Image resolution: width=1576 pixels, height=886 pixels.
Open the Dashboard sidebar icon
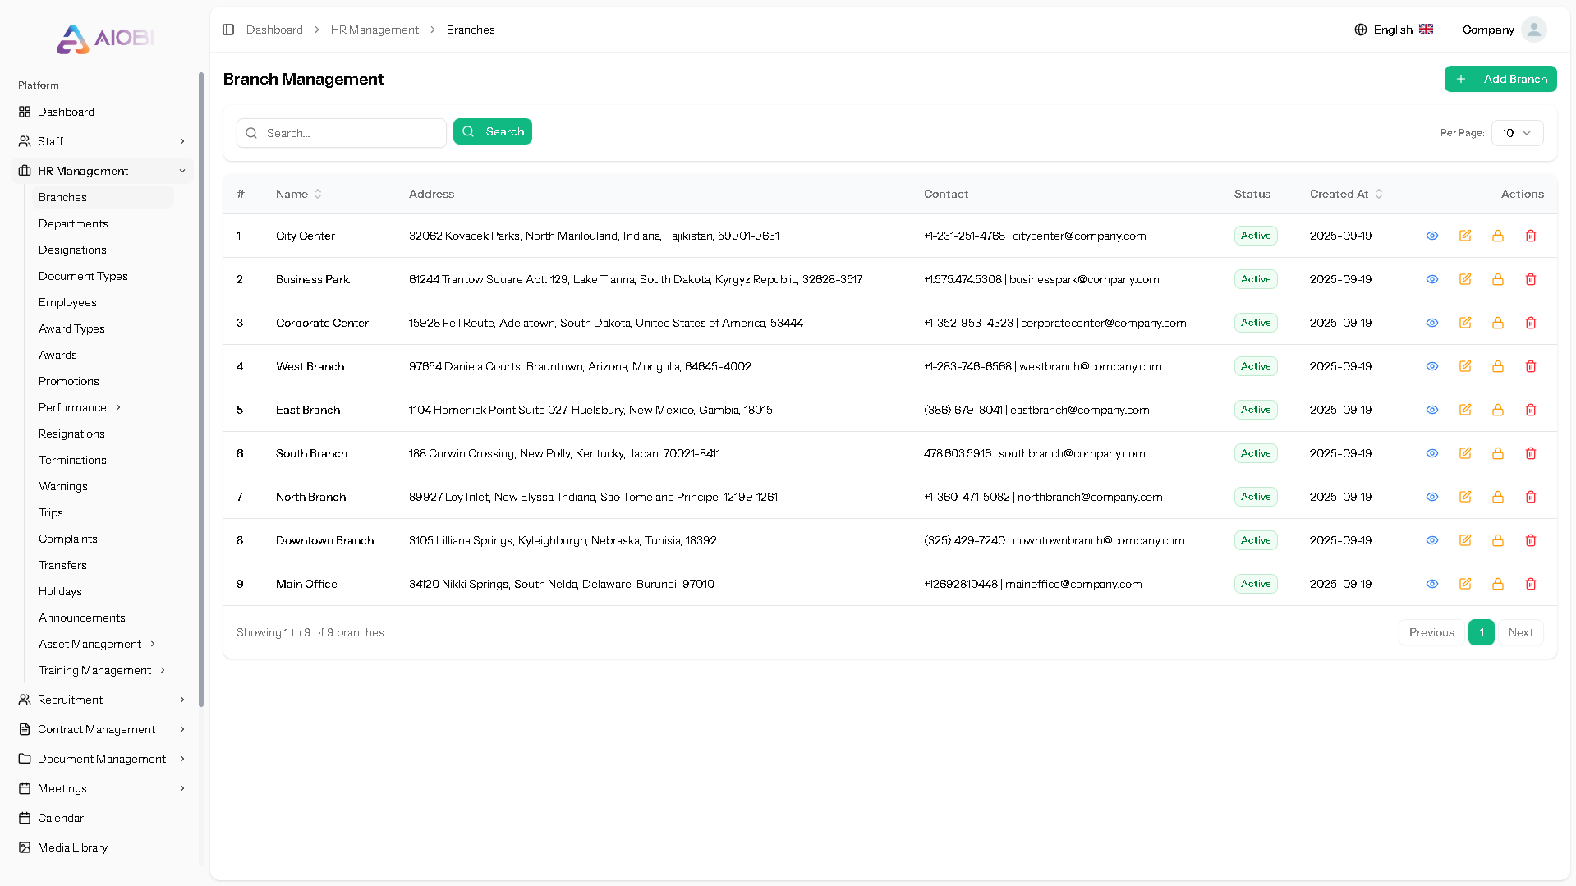point(24,112)
